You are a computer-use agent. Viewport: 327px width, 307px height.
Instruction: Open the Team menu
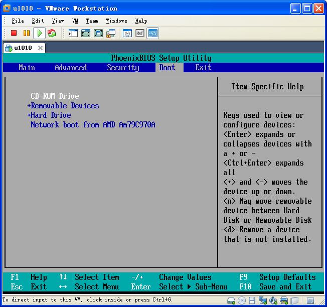click(x=92, y=21)
